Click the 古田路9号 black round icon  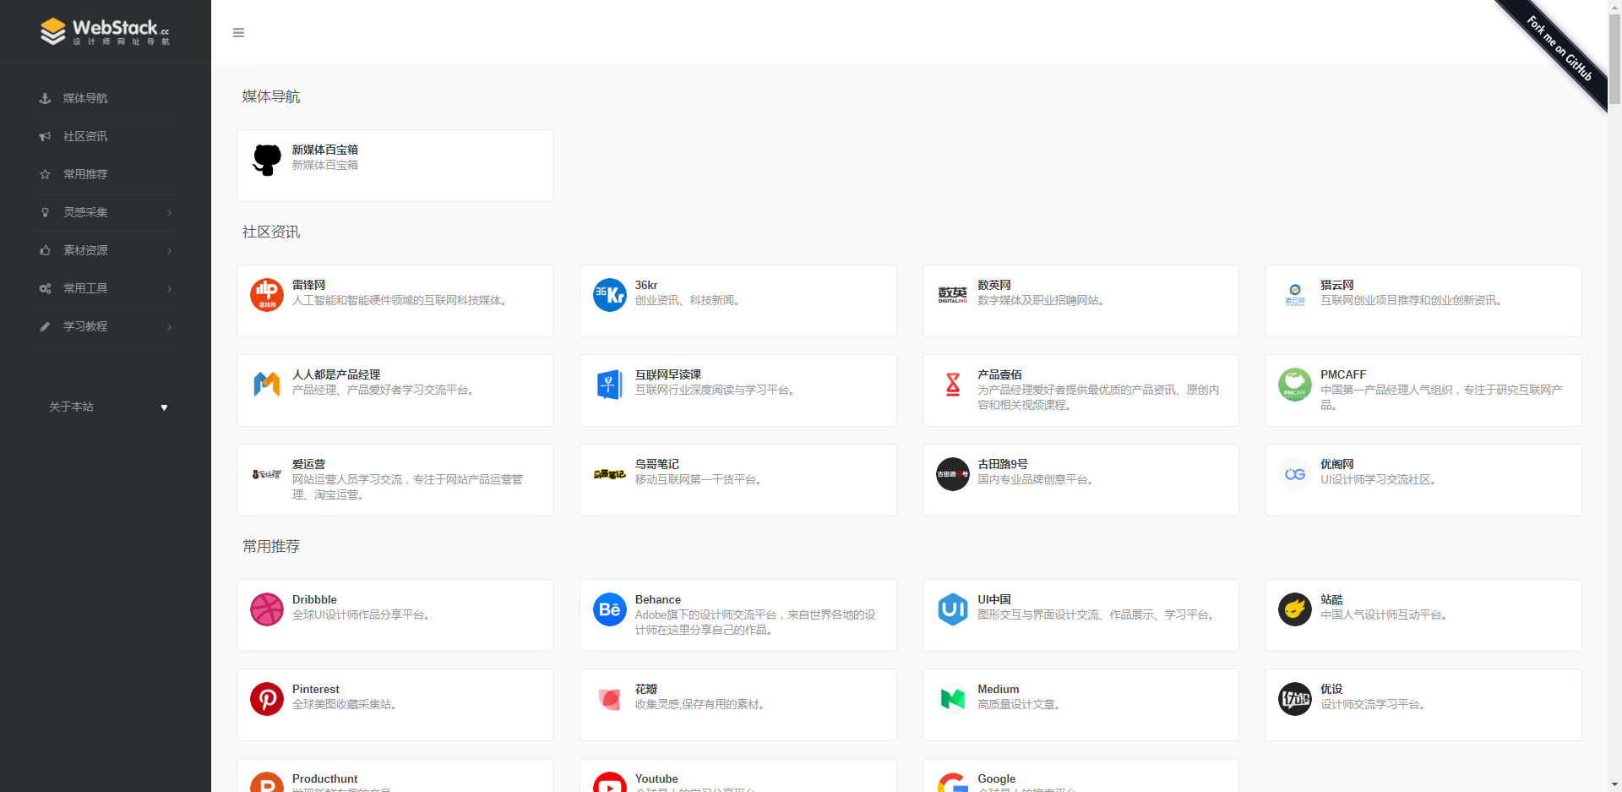click(953, 474)
